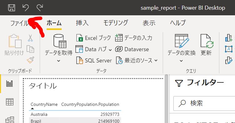Click the filter funnel icon
235x123 pixels.
point(179,83)
